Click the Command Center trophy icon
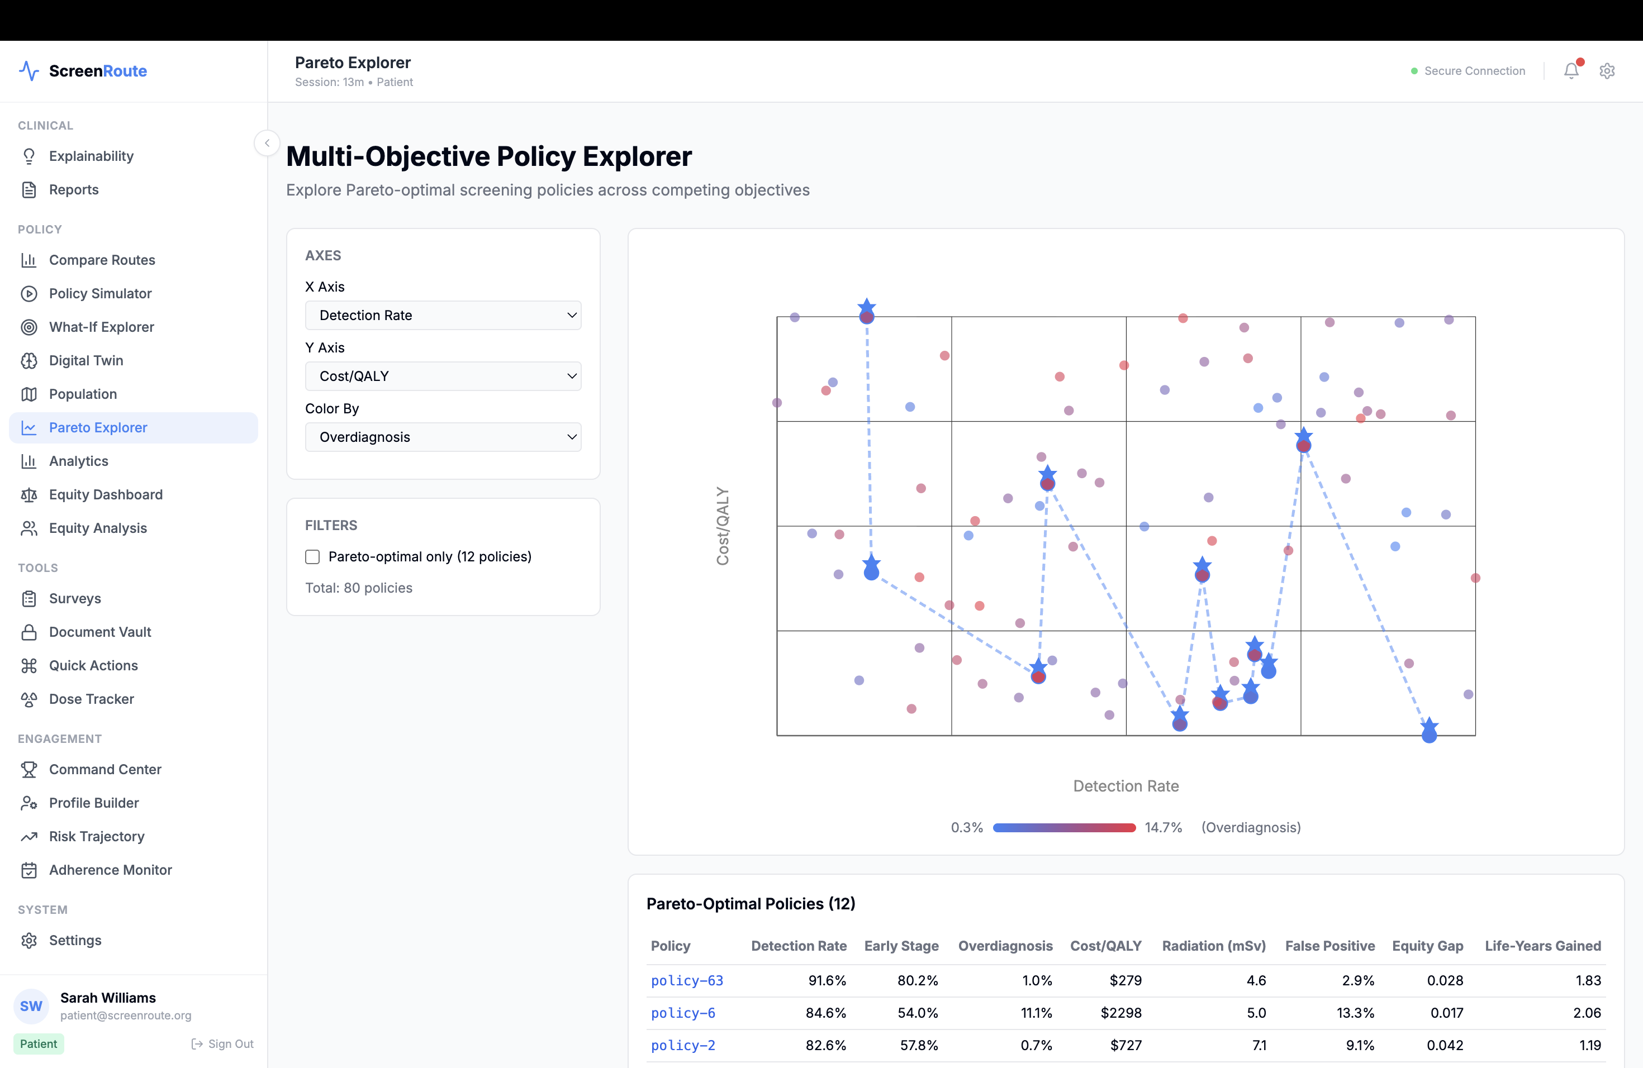 (x=29, y=769)
